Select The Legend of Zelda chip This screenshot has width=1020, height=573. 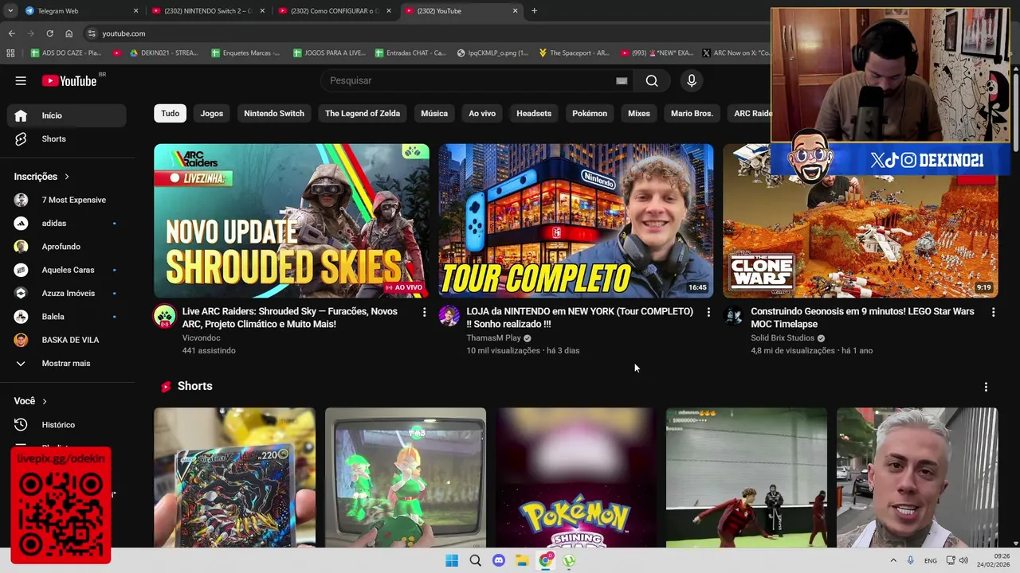pos(363,113)
